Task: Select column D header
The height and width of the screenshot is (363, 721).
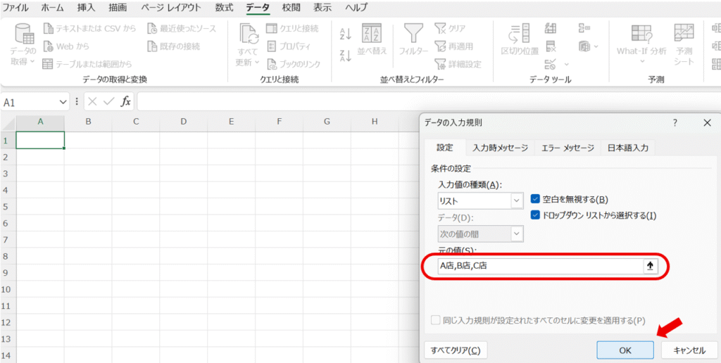Action: click(183, 122)
